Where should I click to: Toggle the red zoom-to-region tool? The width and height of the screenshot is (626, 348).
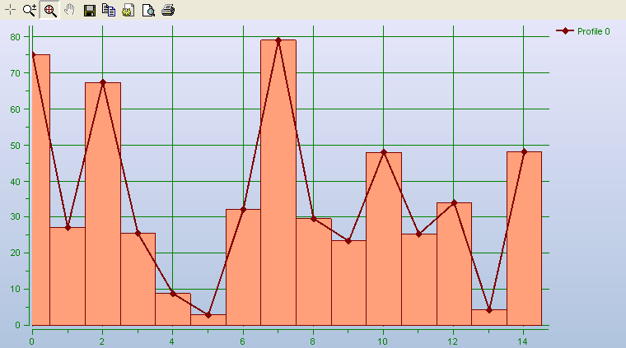(50, 10)
